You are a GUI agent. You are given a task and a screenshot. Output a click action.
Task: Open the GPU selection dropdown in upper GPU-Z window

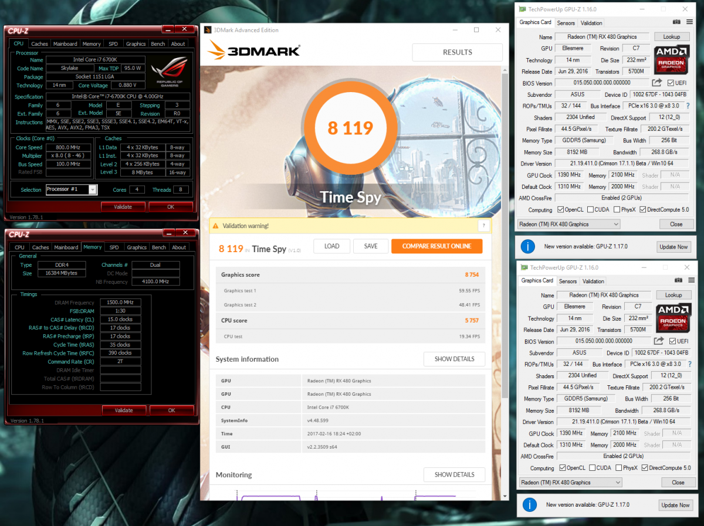tap(568, 224)
